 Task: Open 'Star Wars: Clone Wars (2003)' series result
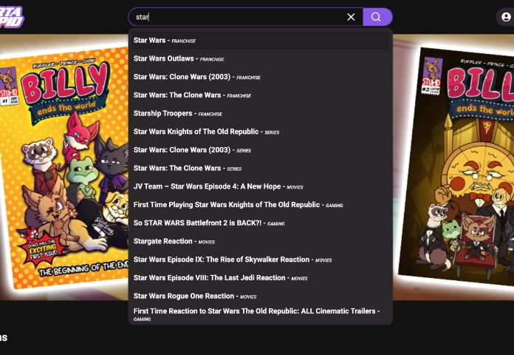point(192,150)
